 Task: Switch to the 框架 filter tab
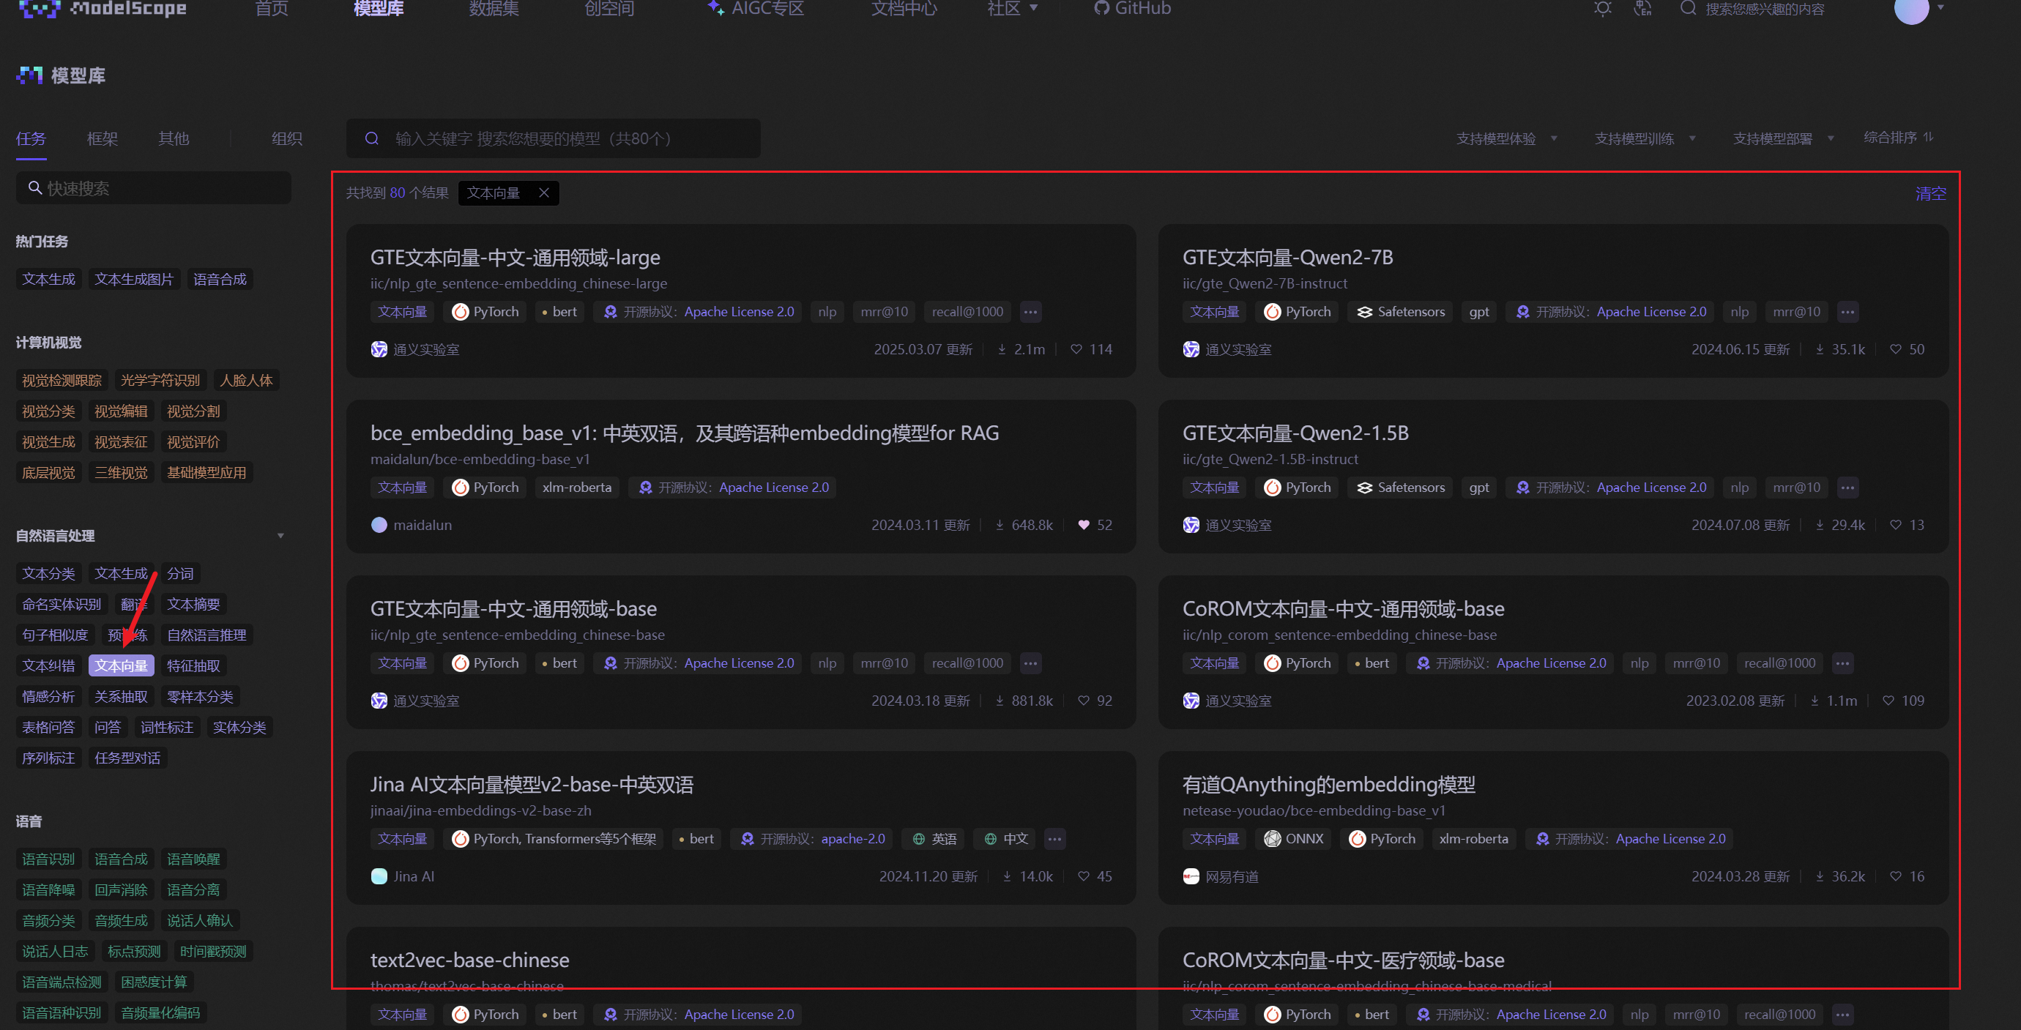pos(102,139)
